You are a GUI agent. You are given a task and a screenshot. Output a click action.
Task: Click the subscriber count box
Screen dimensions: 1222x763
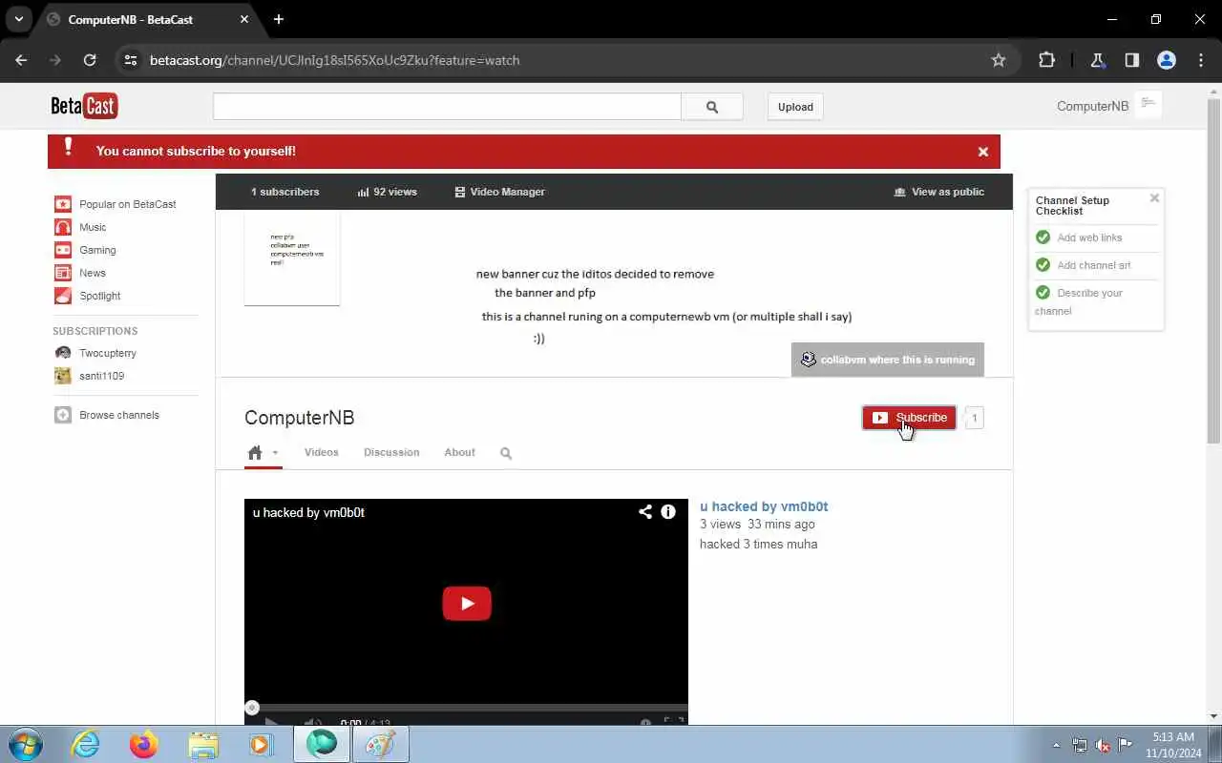[974, 418]
